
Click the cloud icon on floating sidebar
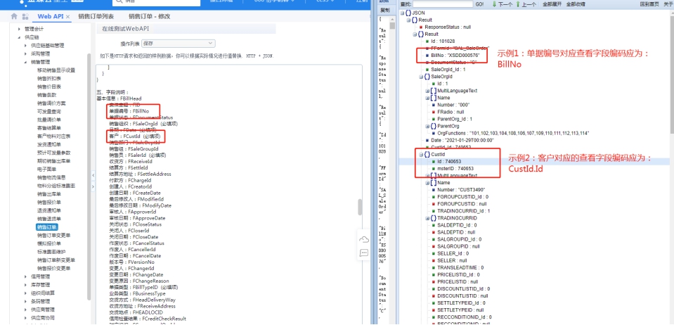pyautogui.click(x=364, y=239)
